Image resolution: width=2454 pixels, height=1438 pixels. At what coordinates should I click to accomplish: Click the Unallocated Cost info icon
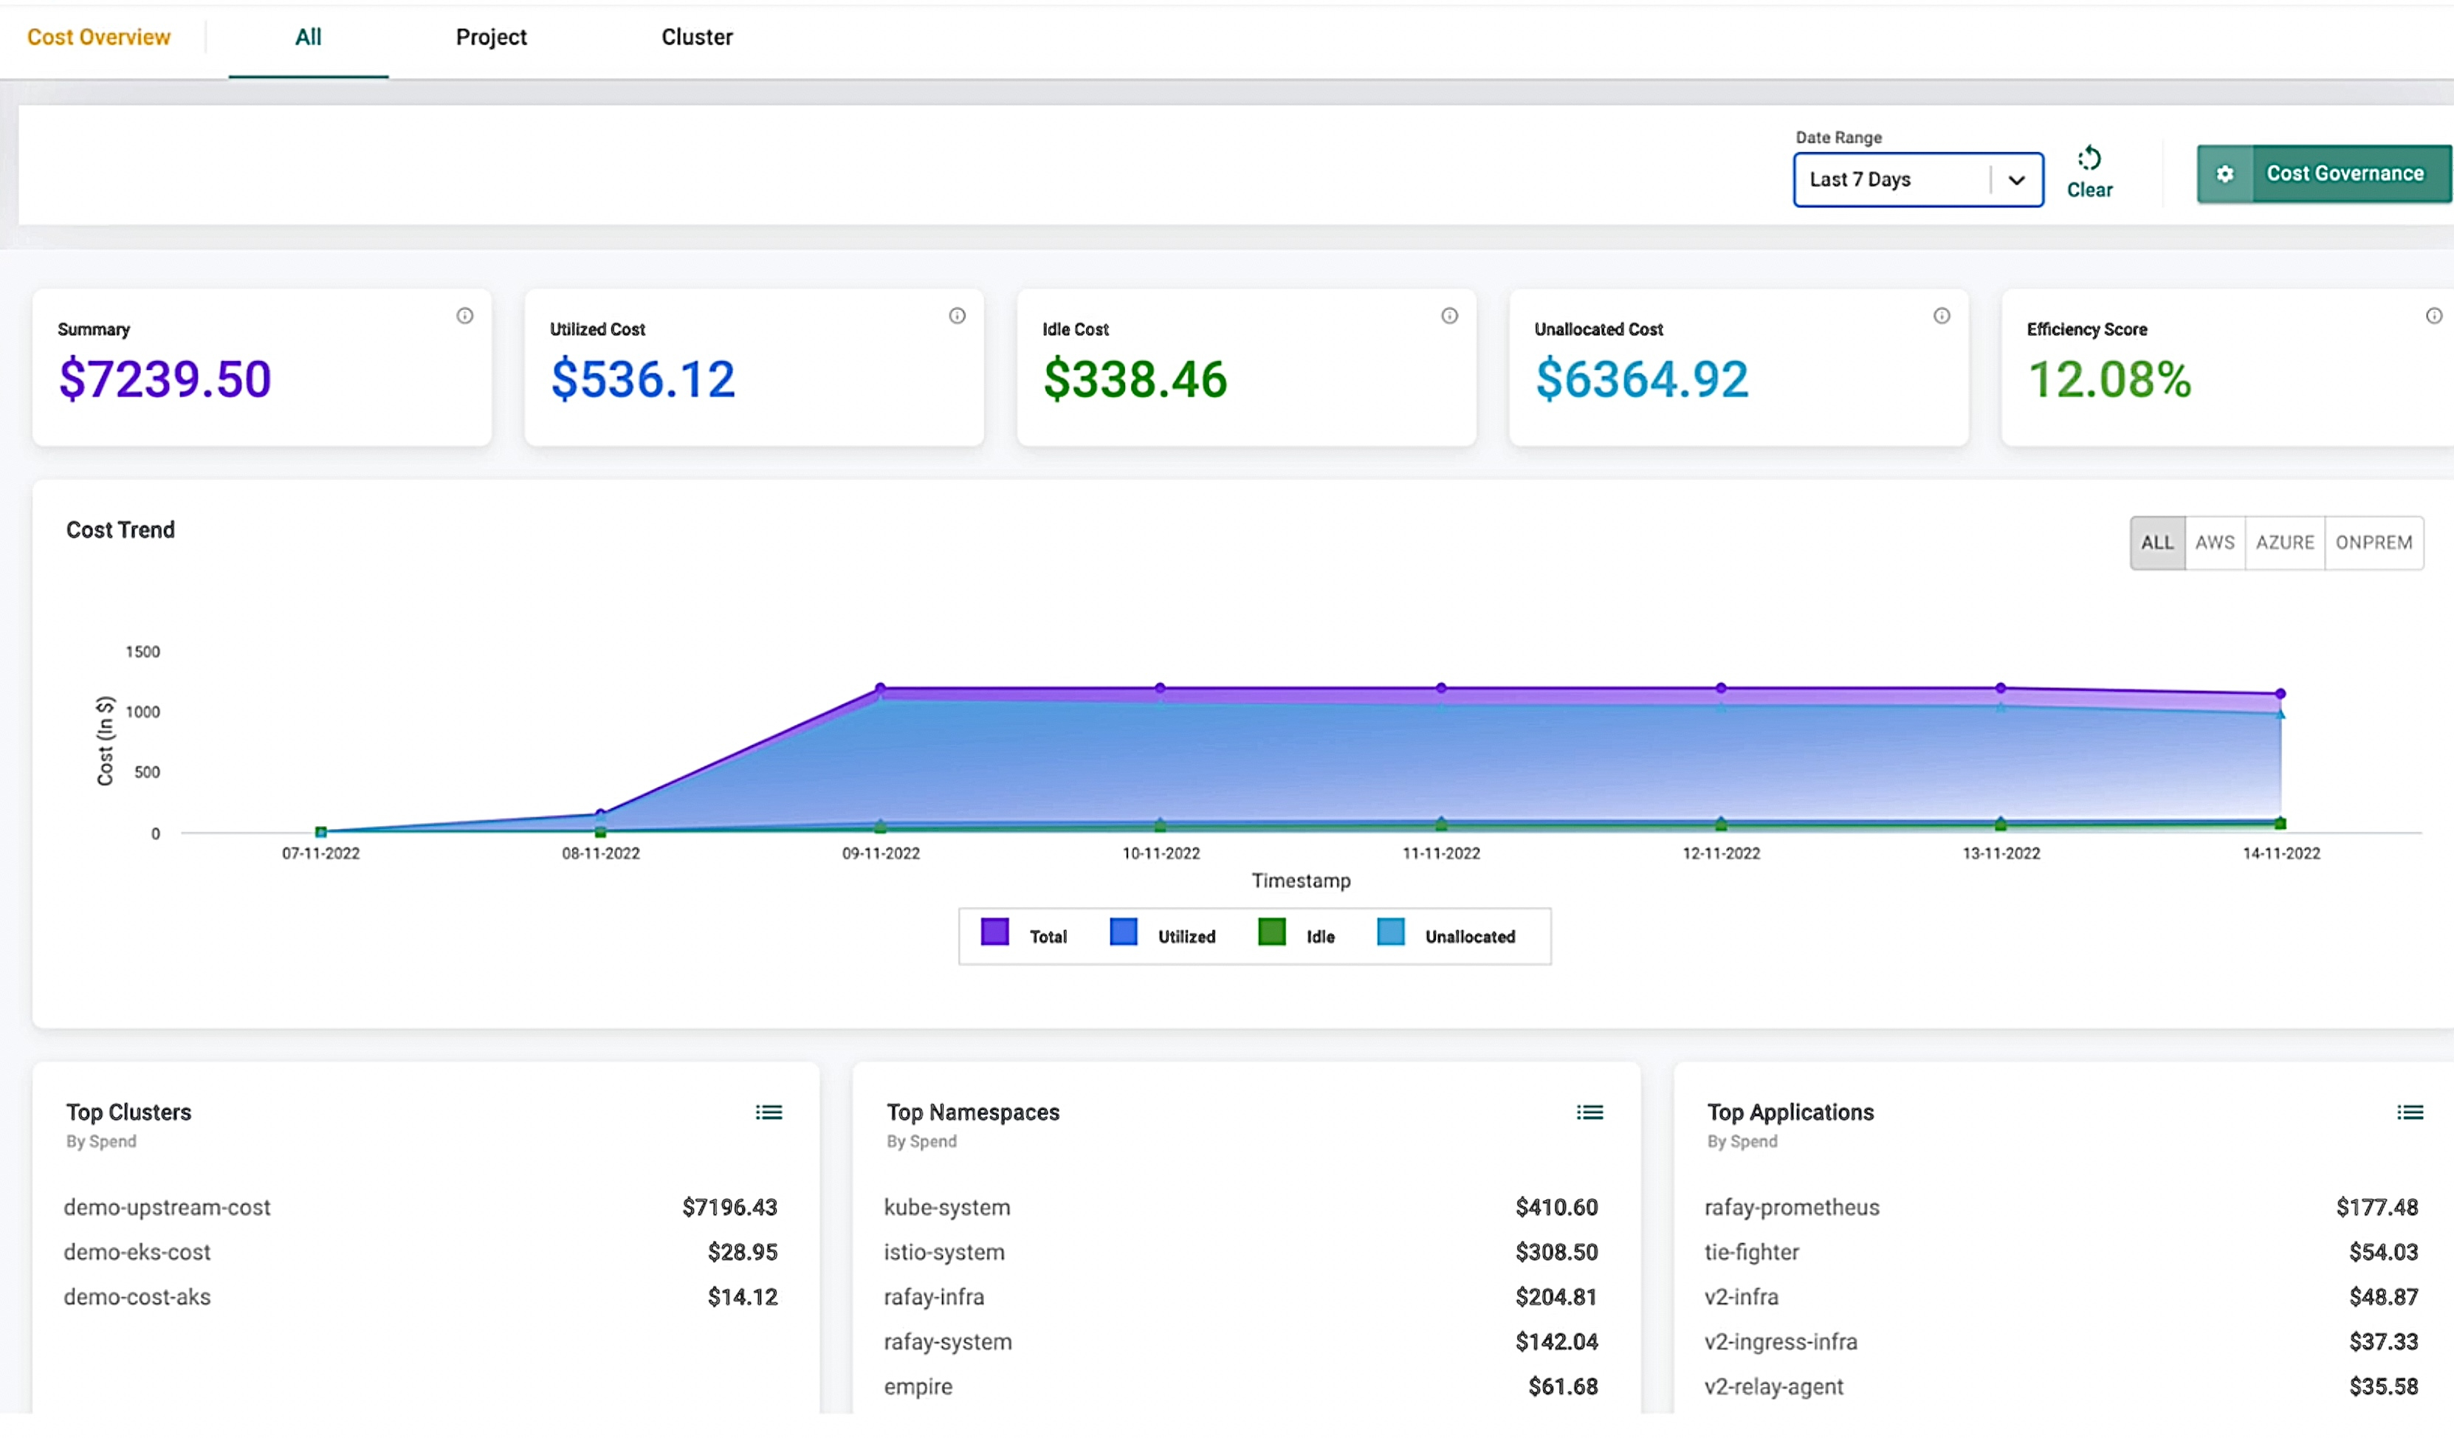(x=1942, y=315)
